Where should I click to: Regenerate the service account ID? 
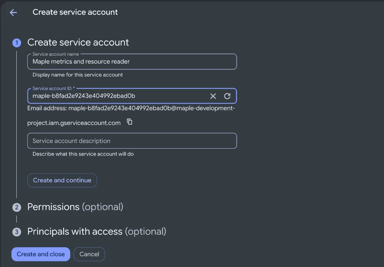tap(227, 96)
